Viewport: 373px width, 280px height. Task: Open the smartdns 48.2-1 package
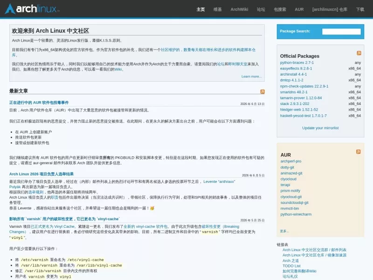pos(294,92)
